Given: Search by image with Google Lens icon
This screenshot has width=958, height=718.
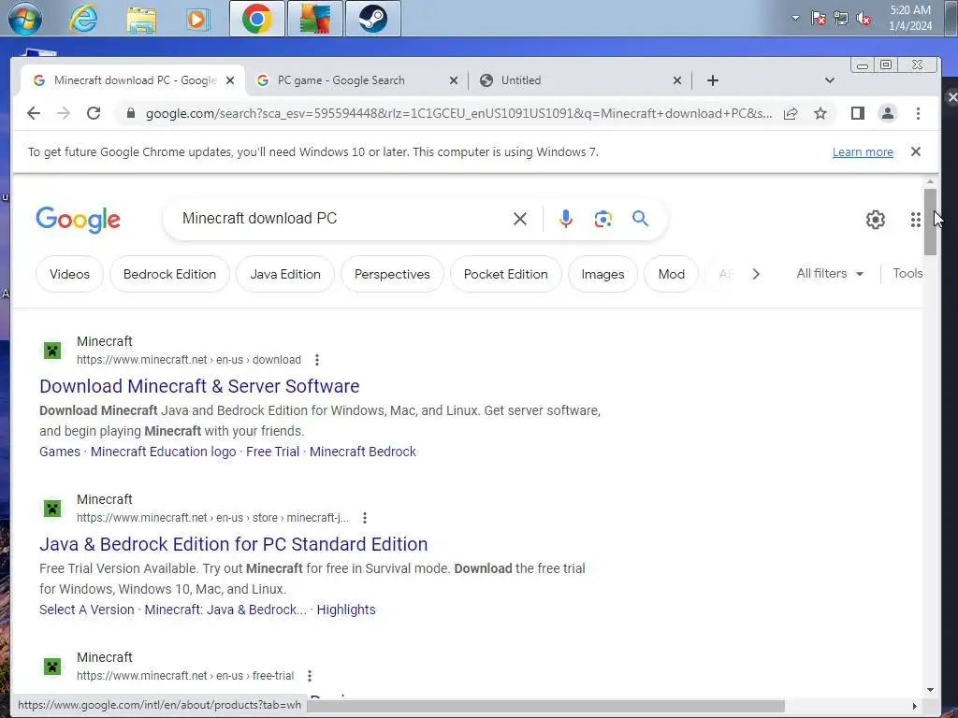Looking at the screenshot, I should pyautogui.click(x=603, y=219).
